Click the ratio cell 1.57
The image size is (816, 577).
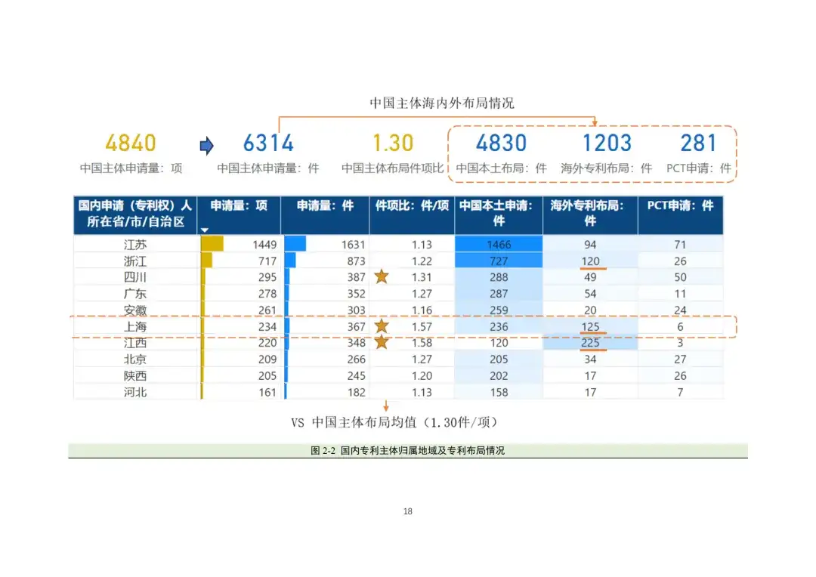click(422, 326)
